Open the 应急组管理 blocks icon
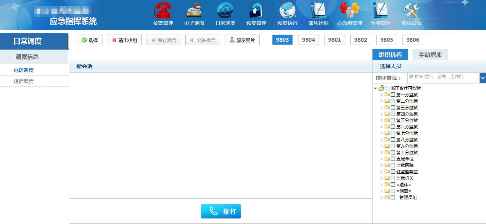 tap(349, 11)
